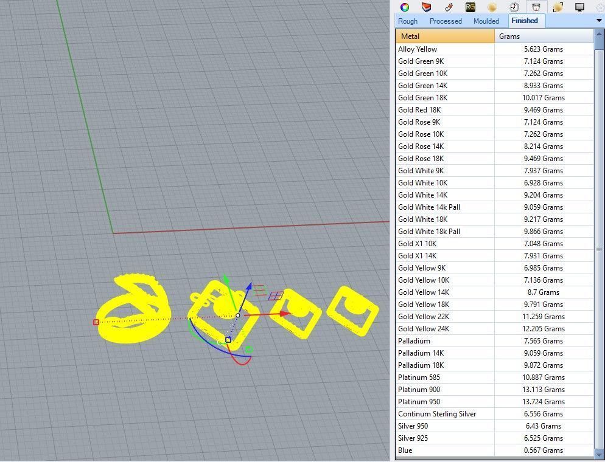Select the Palladium row

[x=494, y=340]
